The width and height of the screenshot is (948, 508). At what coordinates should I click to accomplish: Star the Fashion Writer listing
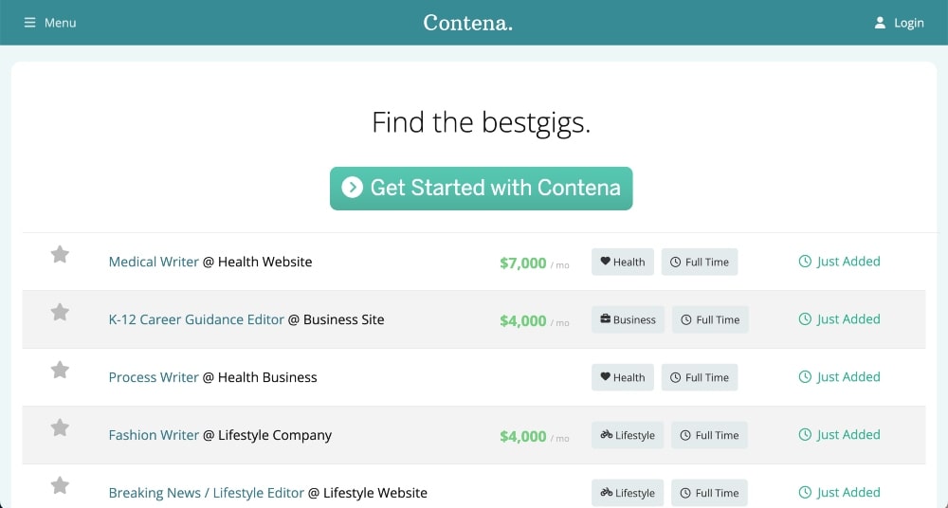[60, 427]
